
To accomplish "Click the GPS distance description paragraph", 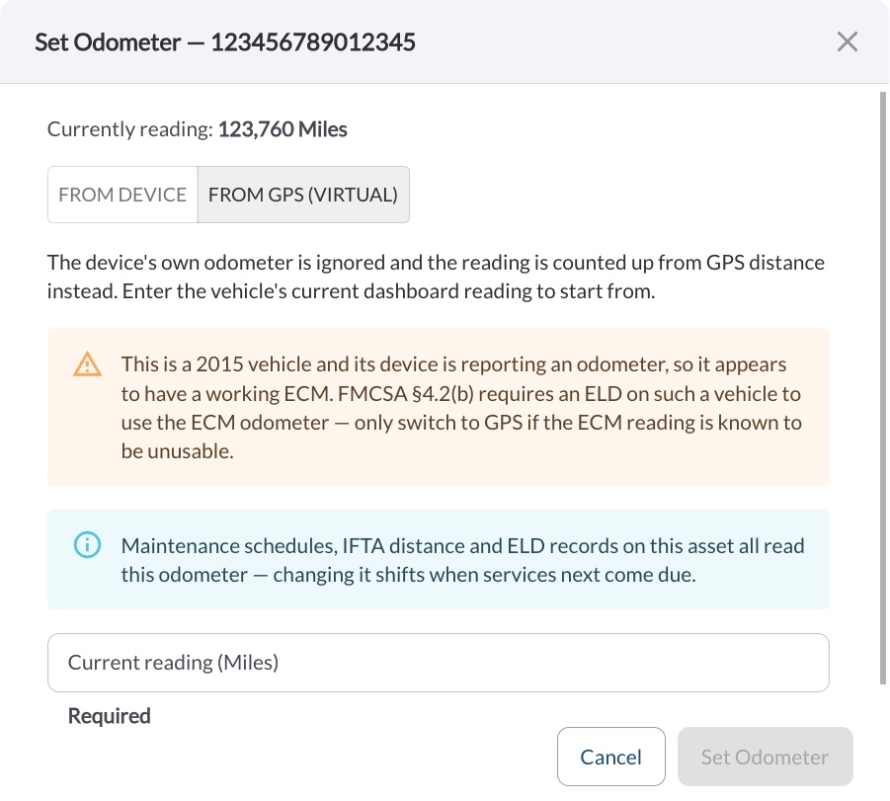I will pos(436,277).
